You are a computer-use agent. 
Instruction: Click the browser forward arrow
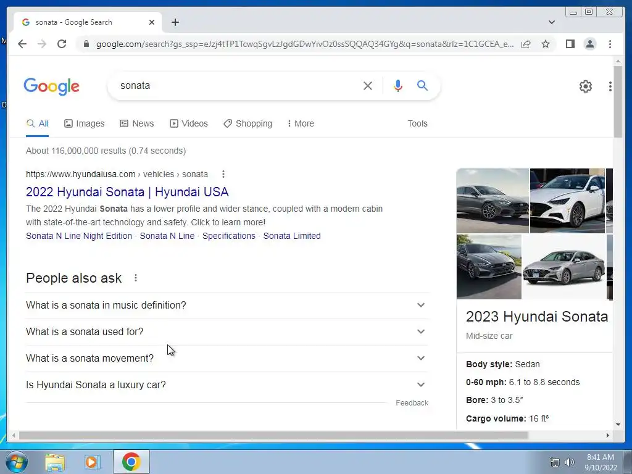[42, 44]
